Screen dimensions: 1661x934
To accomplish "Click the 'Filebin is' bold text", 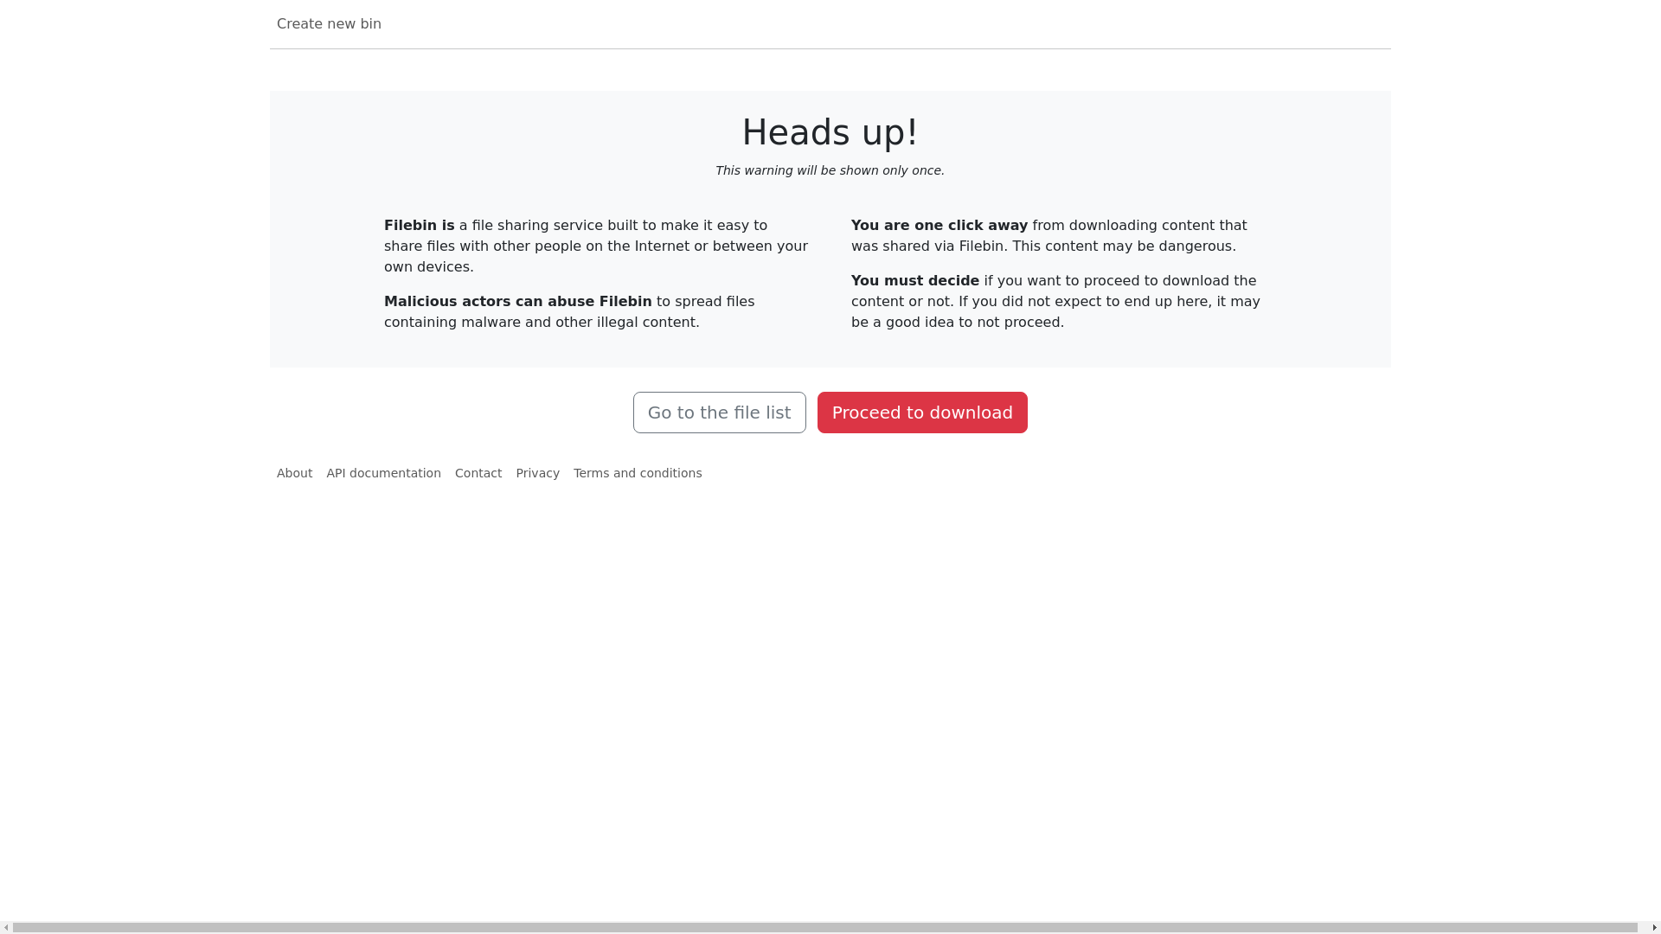I will click(420, 226).
